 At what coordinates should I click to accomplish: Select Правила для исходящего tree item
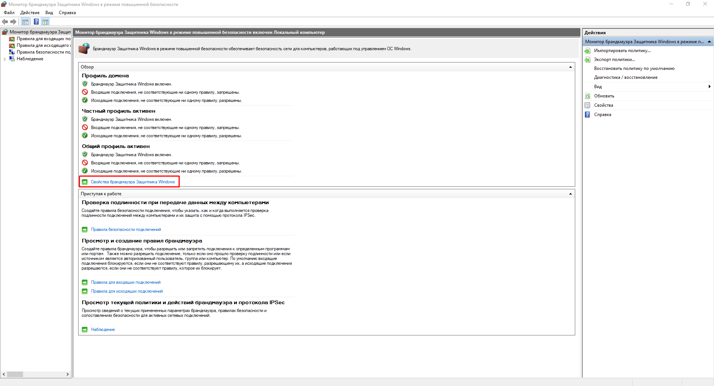pos(44,45)
